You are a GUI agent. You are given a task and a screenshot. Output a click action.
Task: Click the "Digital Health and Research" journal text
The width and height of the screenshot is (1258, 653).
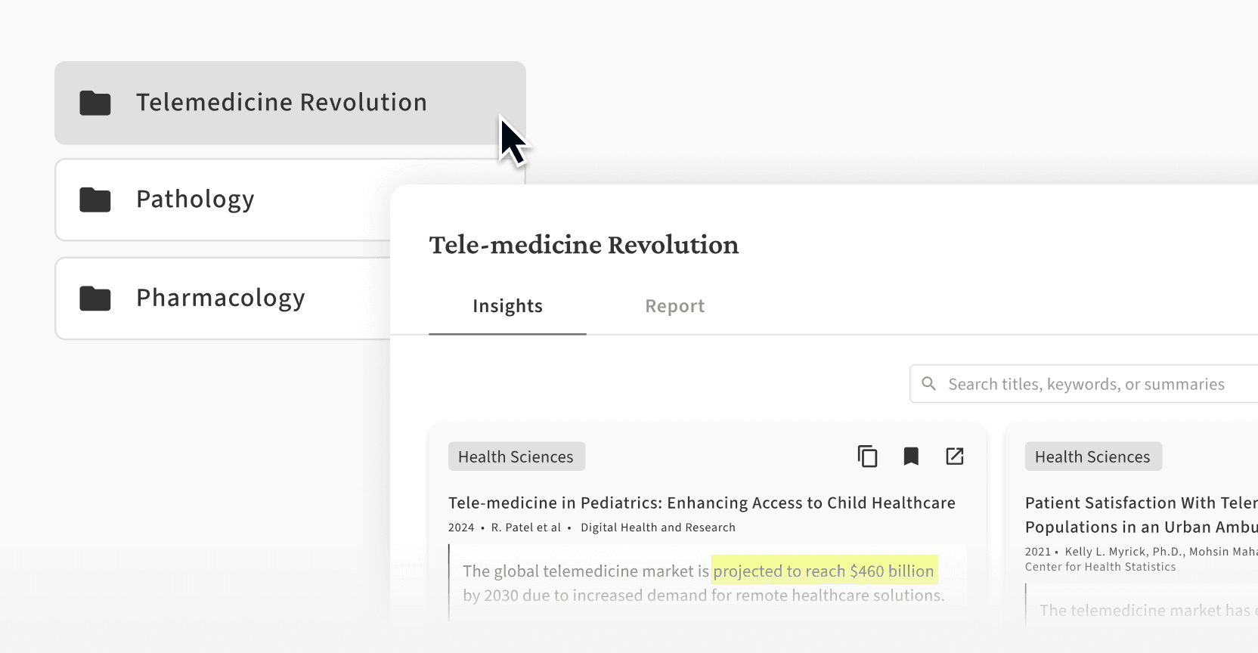[658, 528]
